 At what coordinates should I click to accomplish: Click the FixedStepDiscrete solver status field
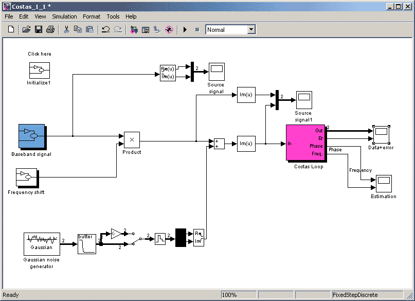point(367,295)
